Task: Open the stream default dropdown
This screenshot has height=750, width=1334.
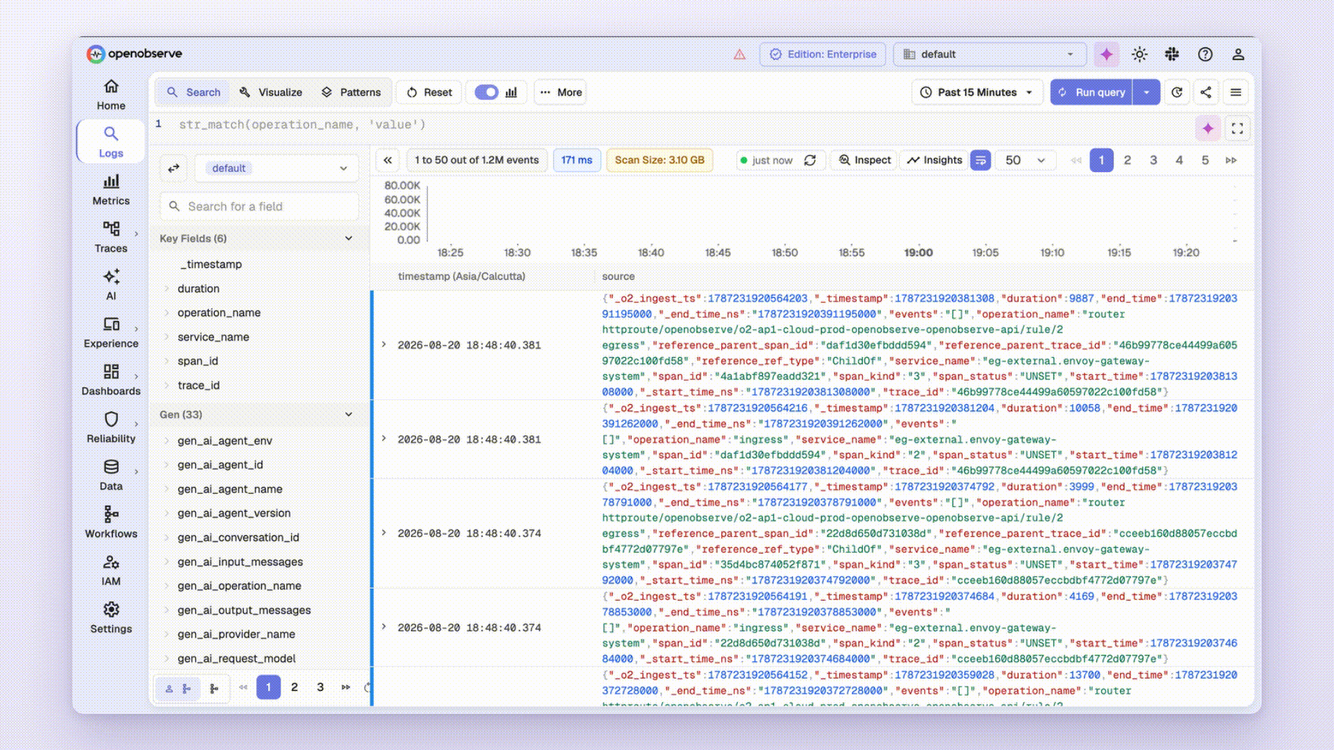Action: click(x=277, y=168)
